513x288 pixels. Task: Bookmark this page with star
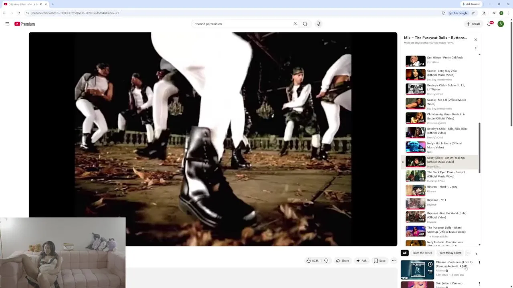click(473, 13)
